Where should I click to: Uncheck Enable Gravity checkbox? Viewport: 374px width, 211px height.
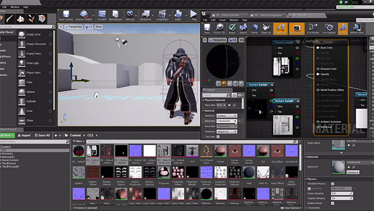tap(333, 203)
